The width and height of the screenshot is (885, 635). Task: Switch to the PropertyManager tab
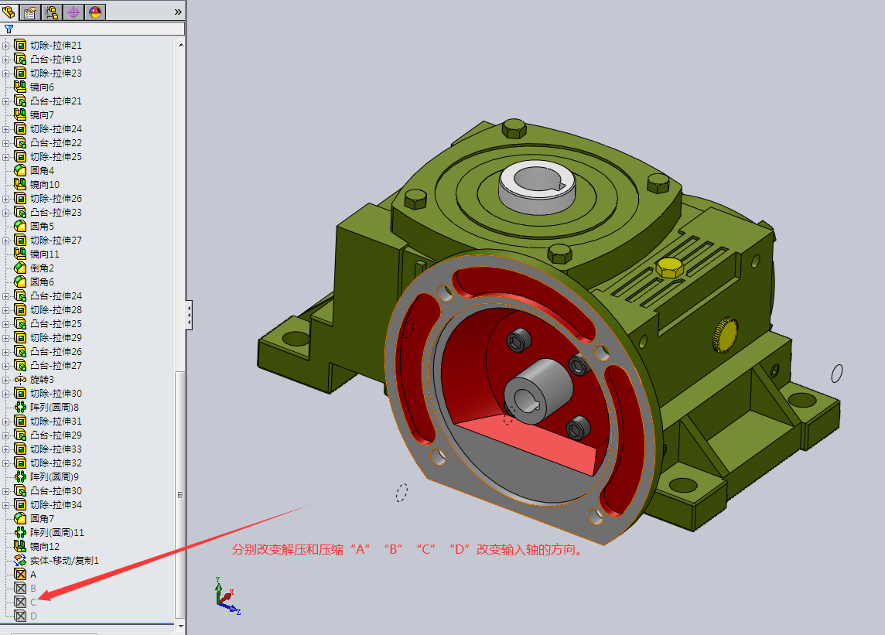pos(30,12)
